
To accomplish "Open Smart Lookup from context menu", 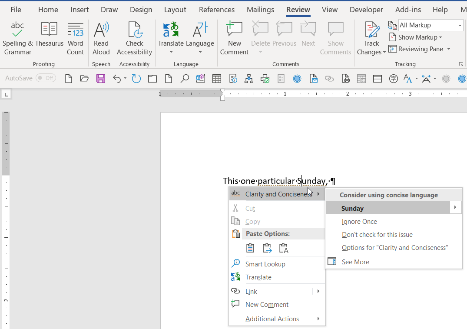I will 277,264.
